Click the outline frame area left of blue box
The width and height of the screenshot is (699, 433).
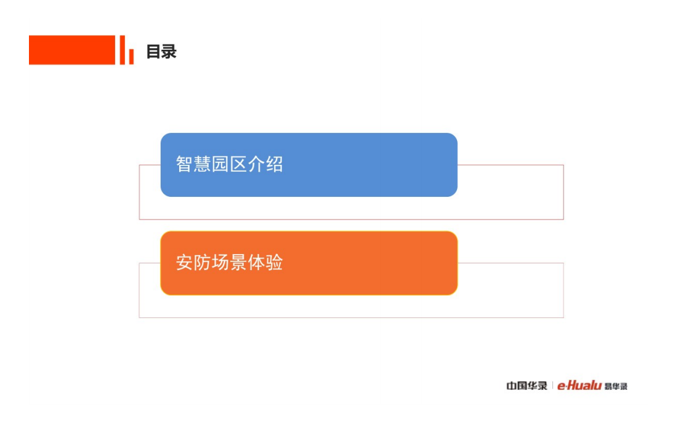[150, 192]
